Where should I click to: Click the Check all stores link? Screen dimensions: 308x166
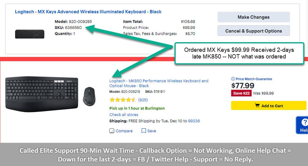(x=124, y=115)
